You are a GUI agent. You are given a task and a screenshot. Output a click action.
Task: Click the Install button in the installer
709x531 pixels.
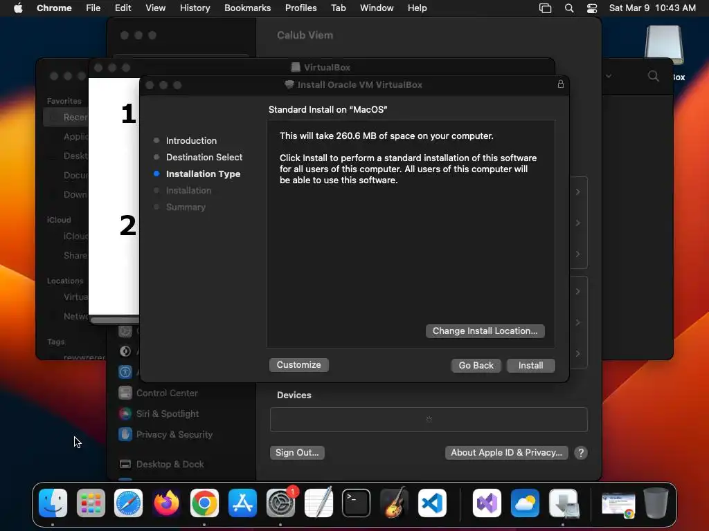530,365
